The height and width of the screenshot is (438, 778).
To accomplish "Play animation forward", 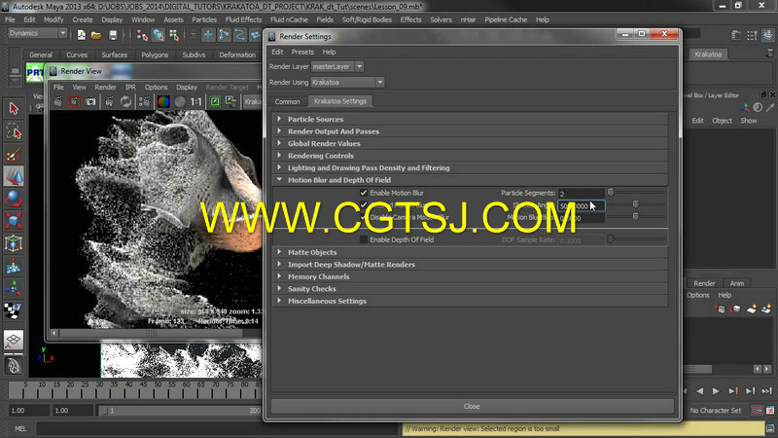I will point(716,391).
